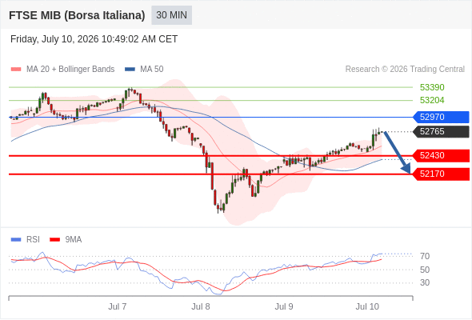Click the Jul 10 date axis label
The height and width of the screenshot is (320, 472).
tap(367, 306)
